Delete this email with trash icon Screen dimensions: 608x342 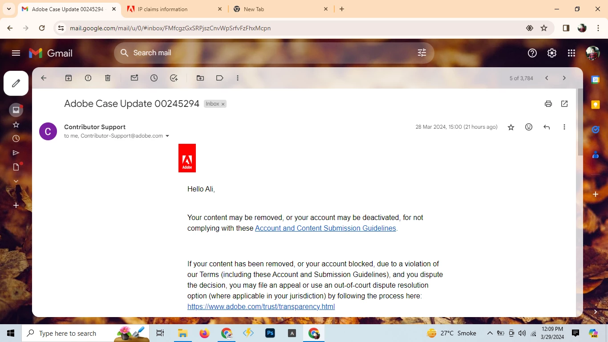coord(108,78)
